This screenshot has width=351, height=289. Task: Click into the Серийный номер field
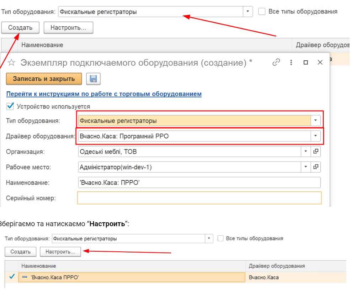pos(199,198)
